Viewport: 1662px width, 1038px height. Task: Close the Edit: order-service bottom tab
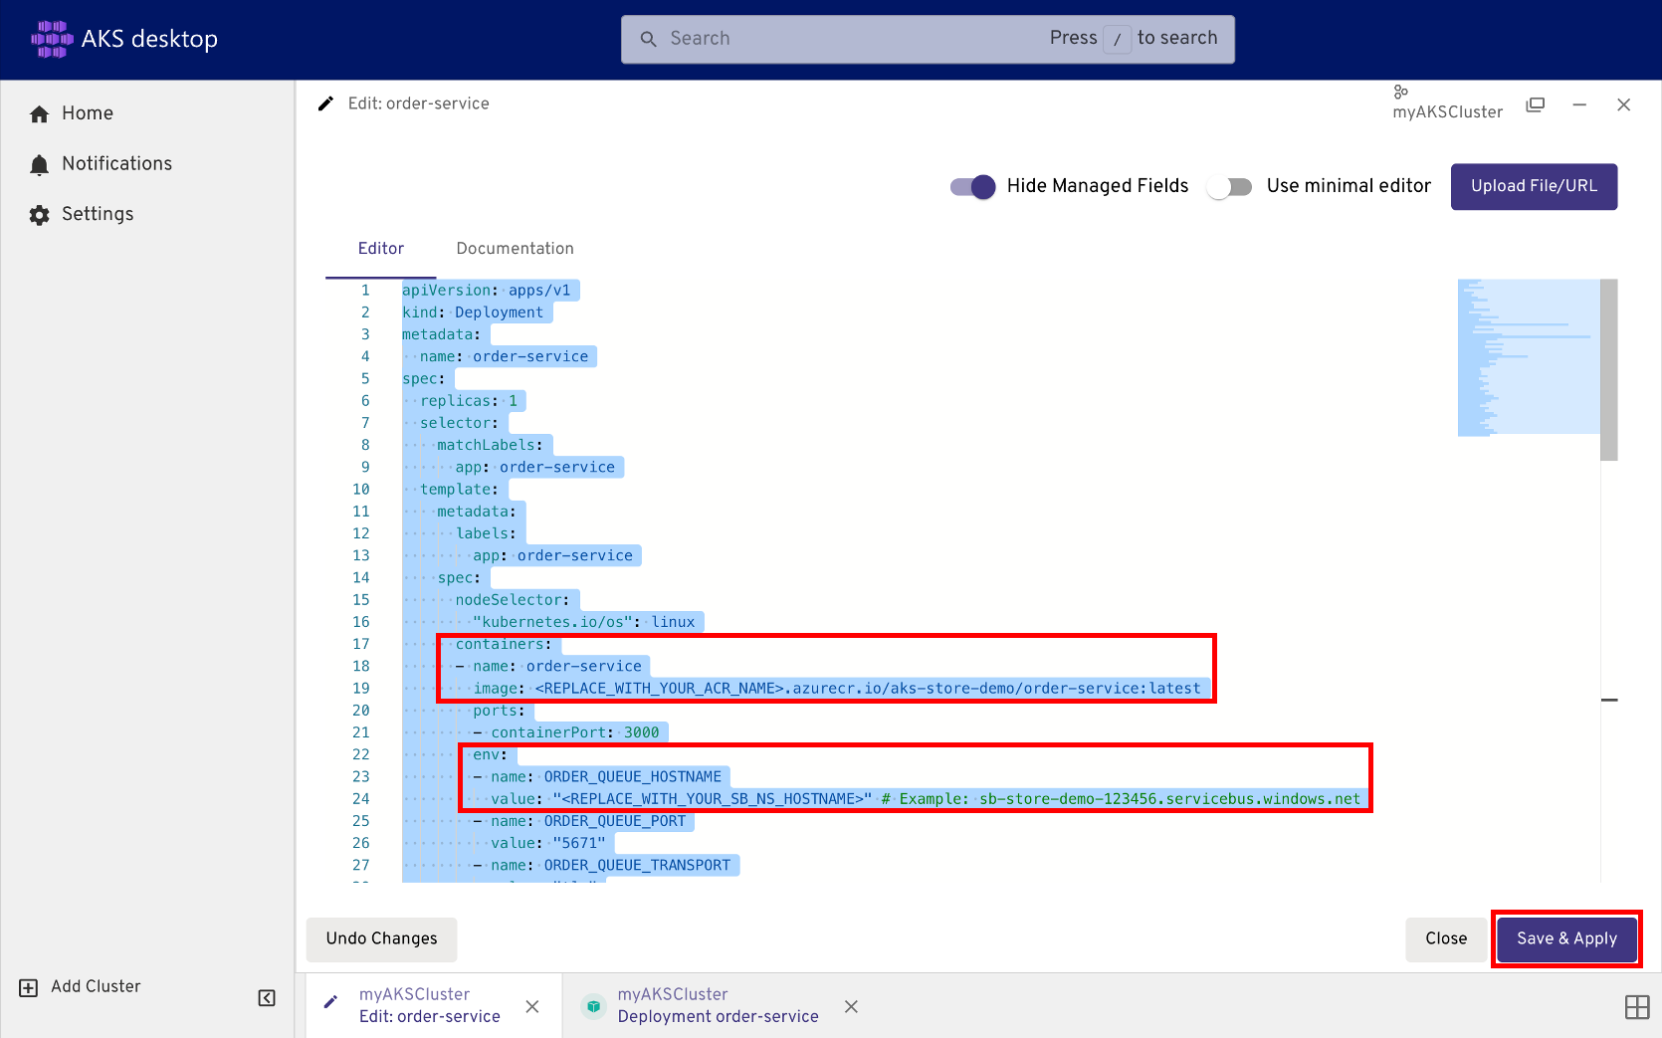point(532,1006)
